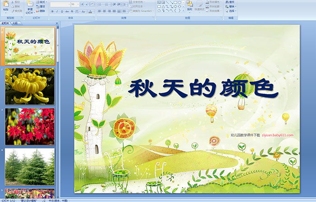
Task: Select slide 3 red maple leaves thumbnail
Action: click(30, 126)
